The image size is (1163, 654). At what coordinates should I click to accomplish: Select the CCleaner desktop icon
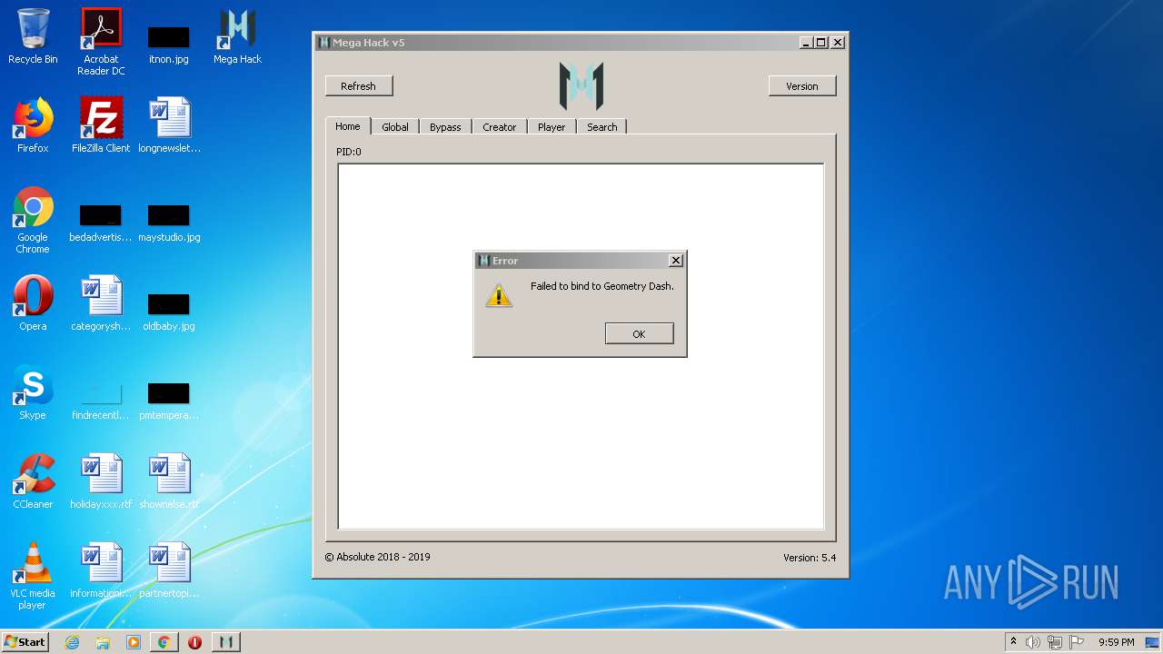coord(33,481)
